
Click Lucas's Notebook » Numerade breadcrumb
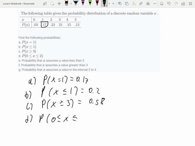click(x=19, y=4)
